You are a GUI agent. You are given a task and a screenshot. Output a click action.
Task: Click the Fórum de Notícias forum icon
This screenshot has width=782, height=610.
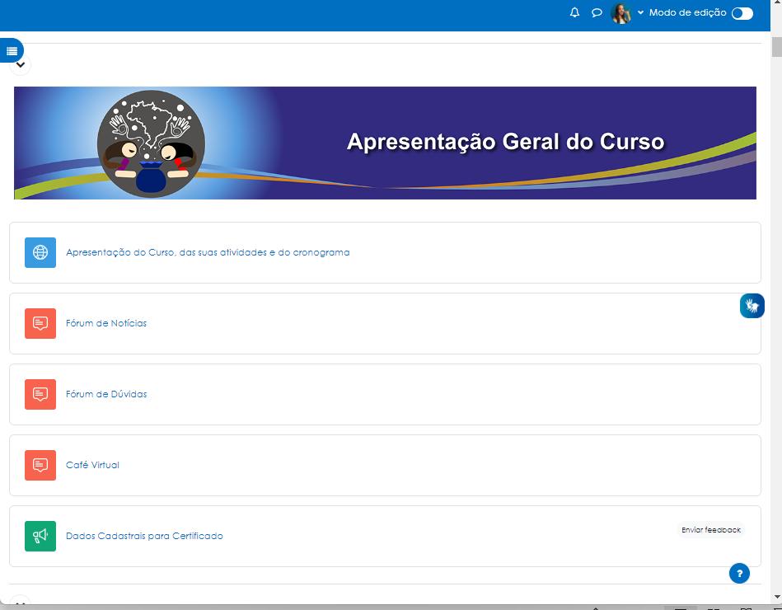click(x=40, y=323)
